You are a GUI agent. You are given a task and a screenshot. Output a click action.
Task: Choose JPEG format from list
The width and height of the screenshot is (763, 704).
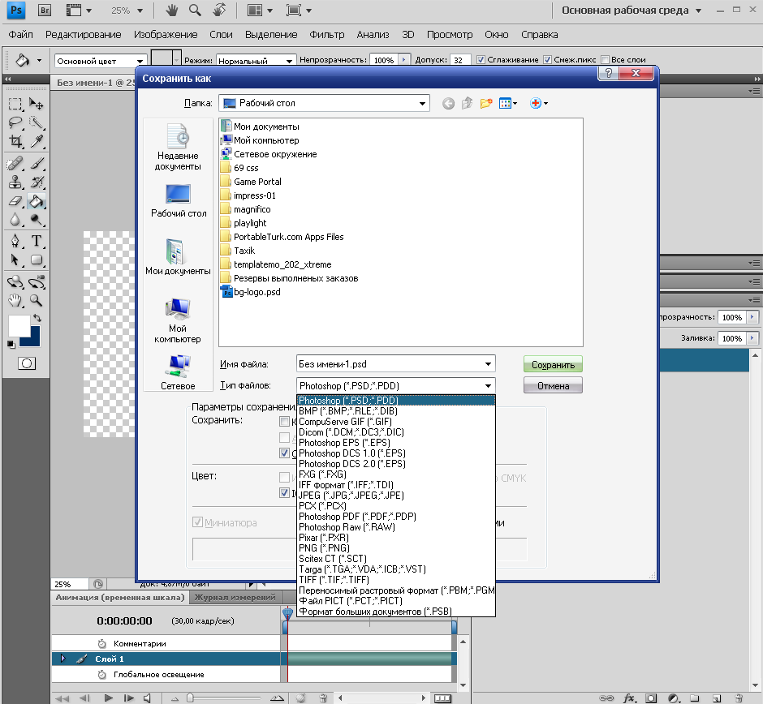click(396, 496)
